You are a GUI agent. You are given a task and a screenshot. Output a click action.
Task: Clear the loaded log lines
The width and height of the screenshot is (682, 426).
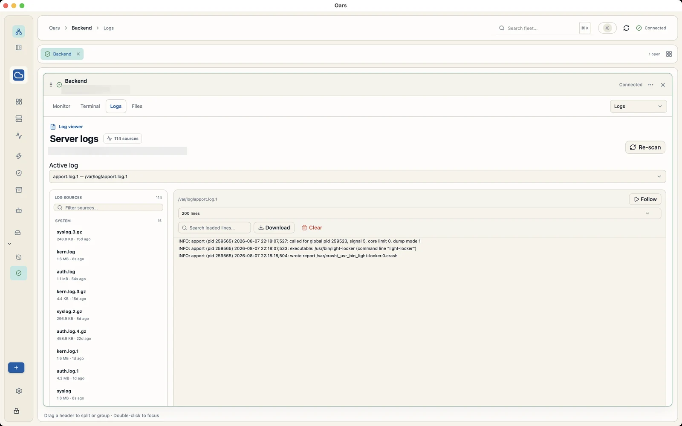pos(312,228)
